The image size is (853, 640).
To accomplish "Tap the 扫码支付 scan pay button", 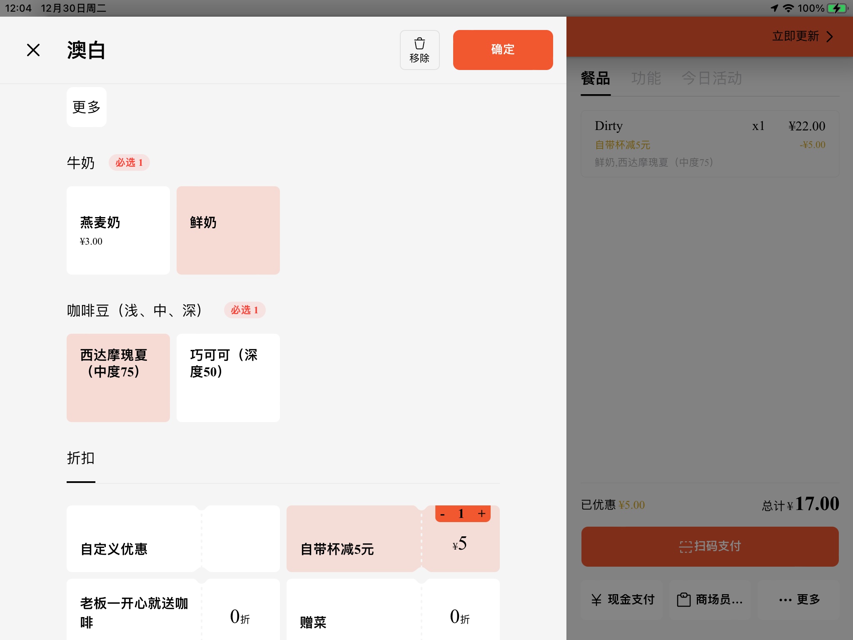I will pos(710,546).
